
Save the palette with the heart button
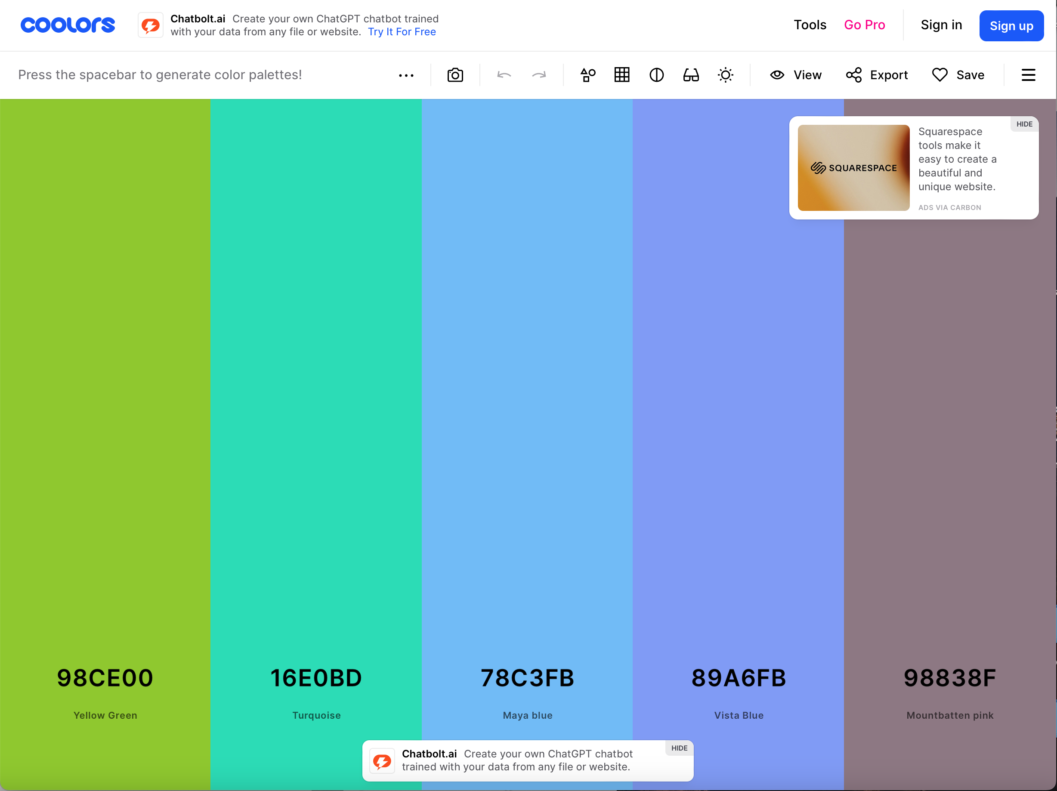[x=958, y=75]
